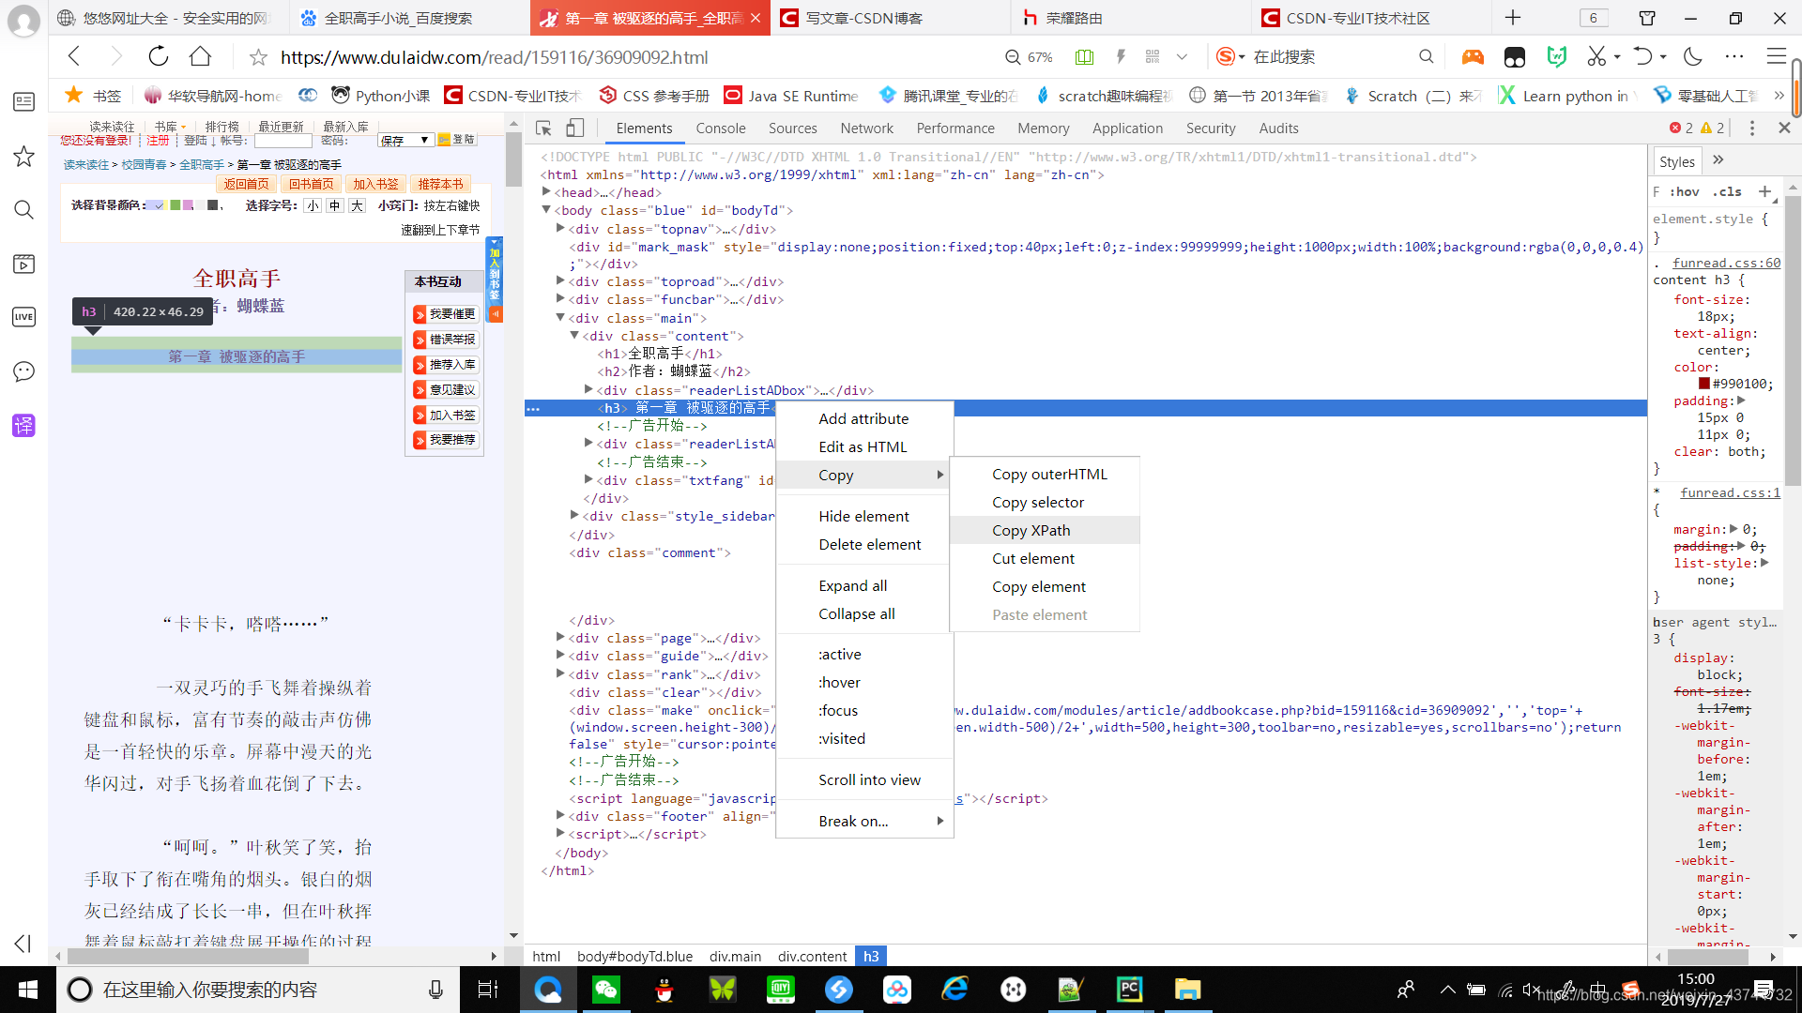Open the sidebar chat bubble icon
The image size is (1802, 1013).
(x=23, y=371)
